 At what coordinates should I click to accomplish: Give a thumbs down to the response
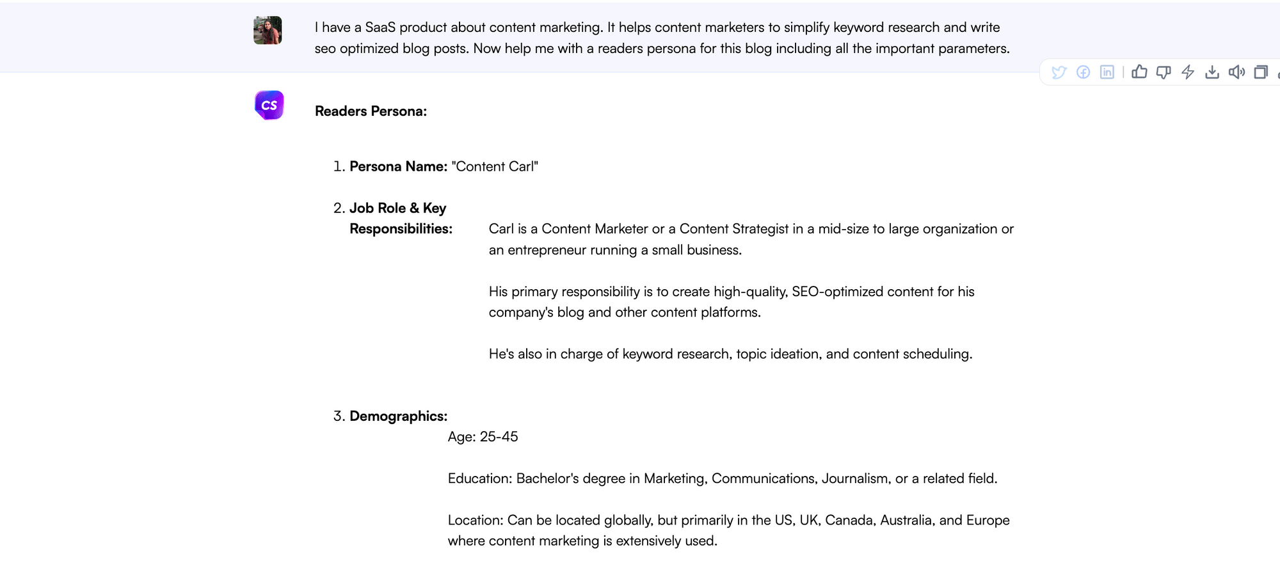click(1164, 72)
